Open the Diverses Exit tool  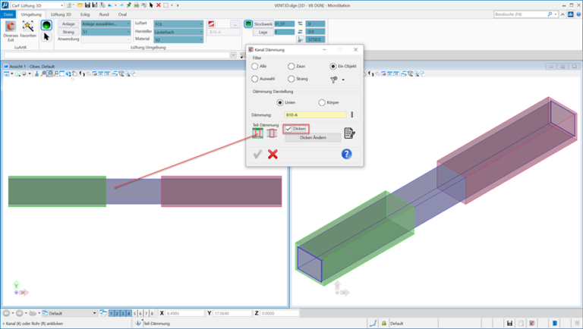point(11,30)
